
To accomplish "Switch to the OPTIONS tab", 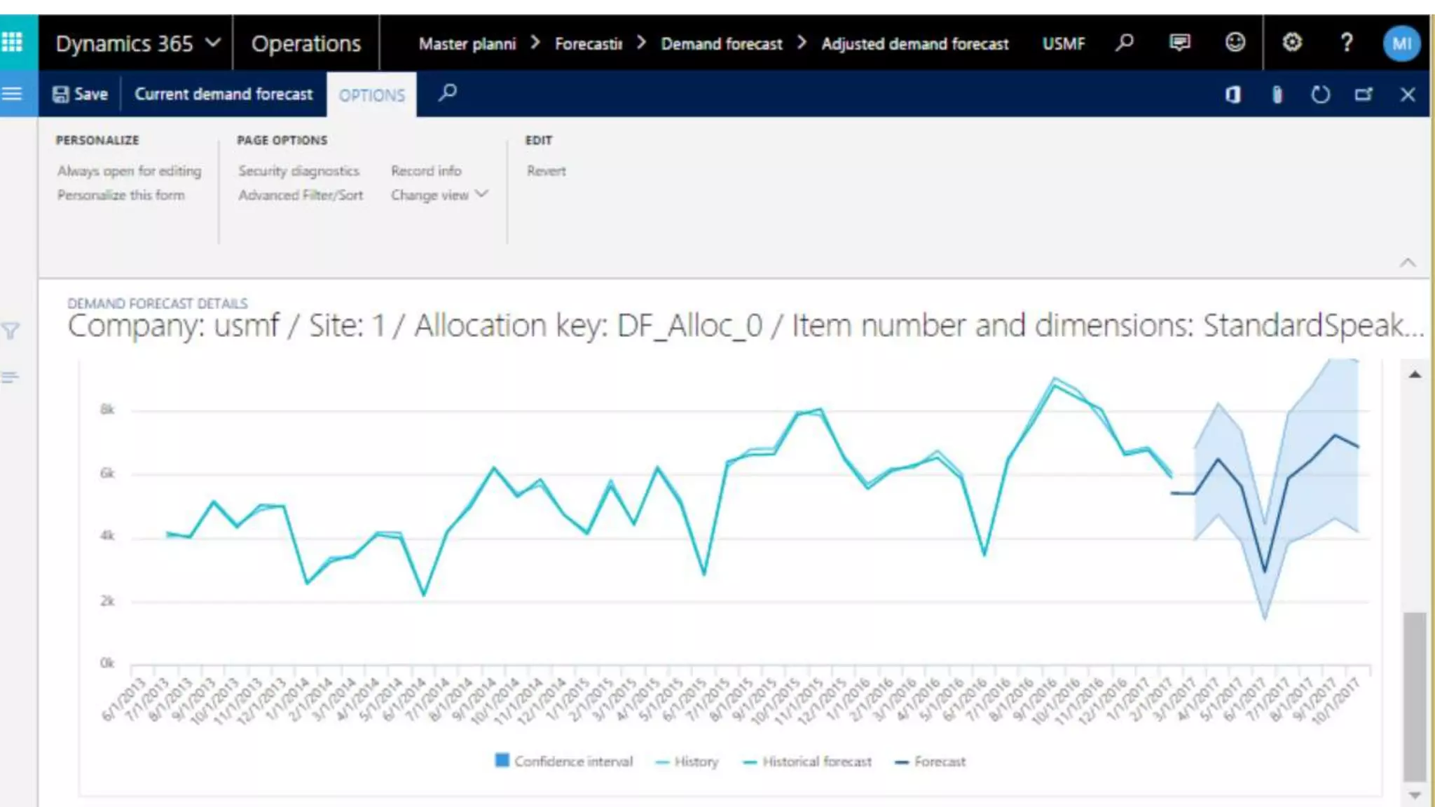I will (371, 95).
